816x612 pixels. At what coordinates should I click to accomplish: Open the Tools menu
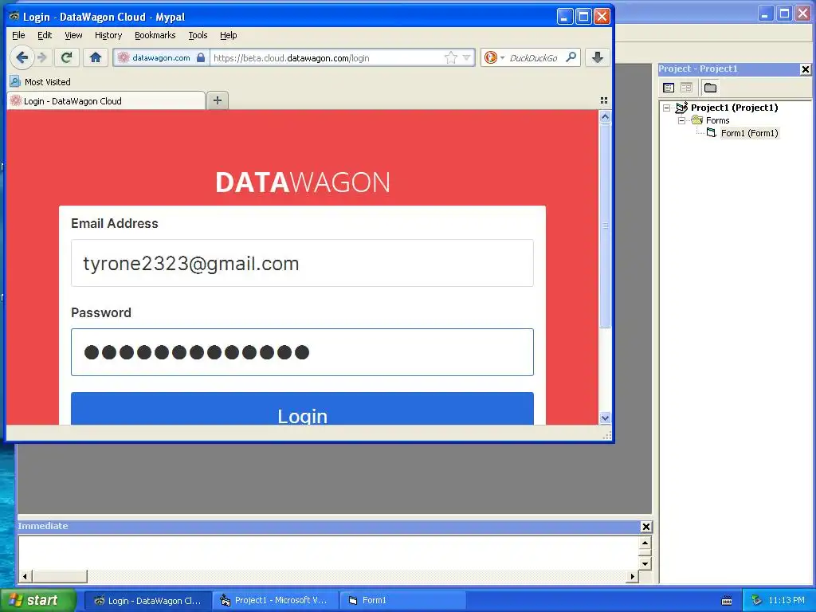(198, 35)
